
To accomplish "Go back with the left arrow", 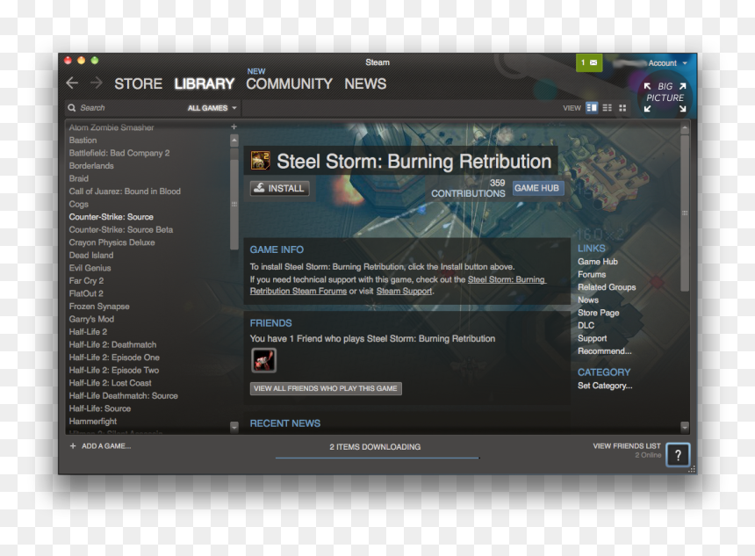I will tap(72, 83).
